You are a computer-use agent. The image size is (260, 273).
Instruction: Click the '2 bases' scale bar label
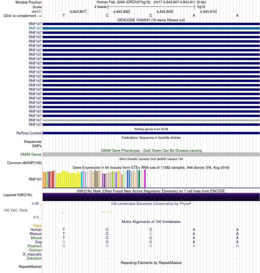point(100,7)
